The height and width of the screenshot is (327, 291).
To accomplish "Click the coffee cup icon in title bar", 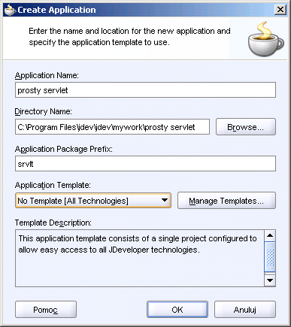I will click(10, 10).
